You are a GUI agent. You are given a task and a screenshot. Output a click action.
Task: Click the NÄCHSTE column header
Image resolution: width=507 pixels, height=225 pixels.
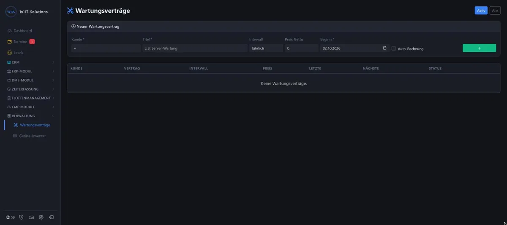[371, 68]
